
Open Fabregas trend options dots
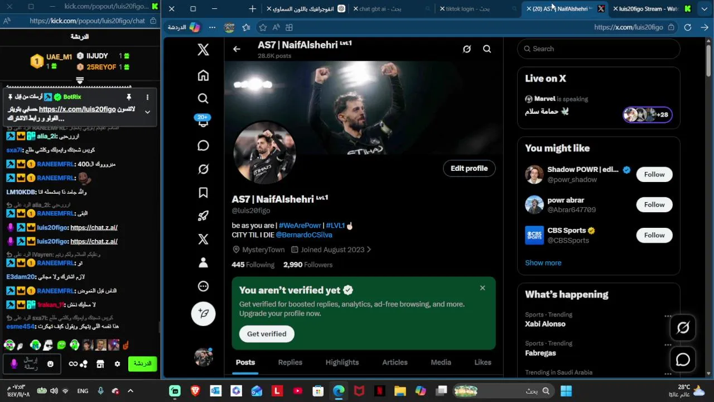[668, 345]
